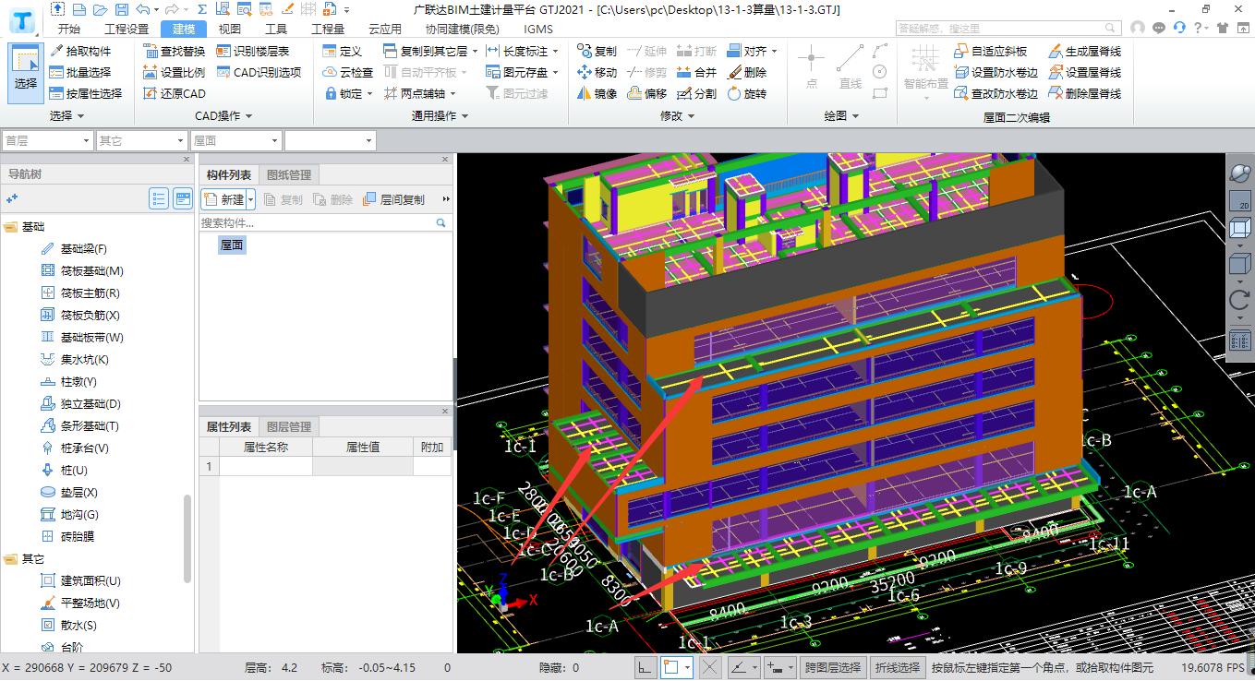Open the 屋面 component type dropdown
Screen dimensions: 1255x681
tap(235, 140)
